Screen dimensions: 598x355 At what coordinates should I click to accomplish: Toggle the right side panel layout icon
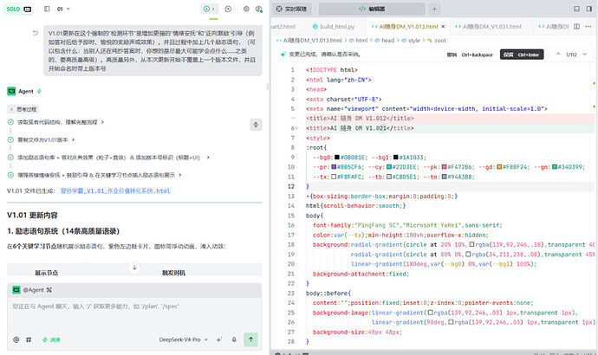pos(589,9)
